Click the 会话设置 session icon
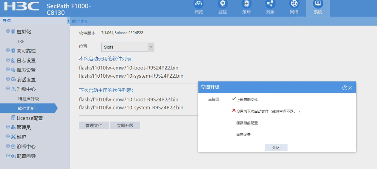Image resolution: width=377 pixels, height=169 pixels. [13, 79]
